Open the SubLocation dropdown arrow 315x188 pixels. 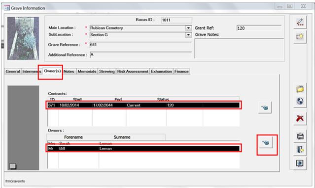pyautogui.click(x=188, y=35)
